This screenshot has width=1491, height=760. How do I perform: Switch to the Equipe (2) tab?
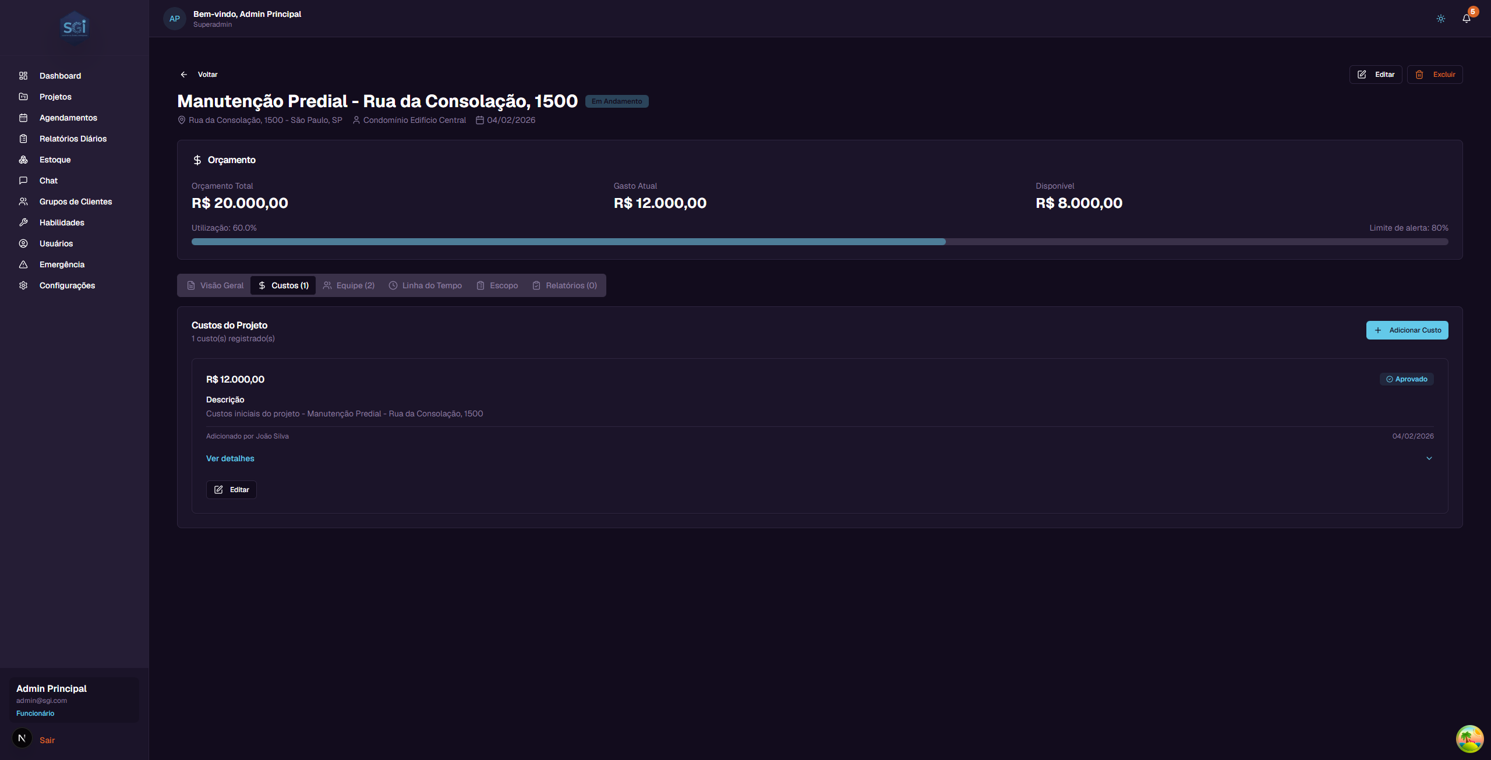(348, 285)
